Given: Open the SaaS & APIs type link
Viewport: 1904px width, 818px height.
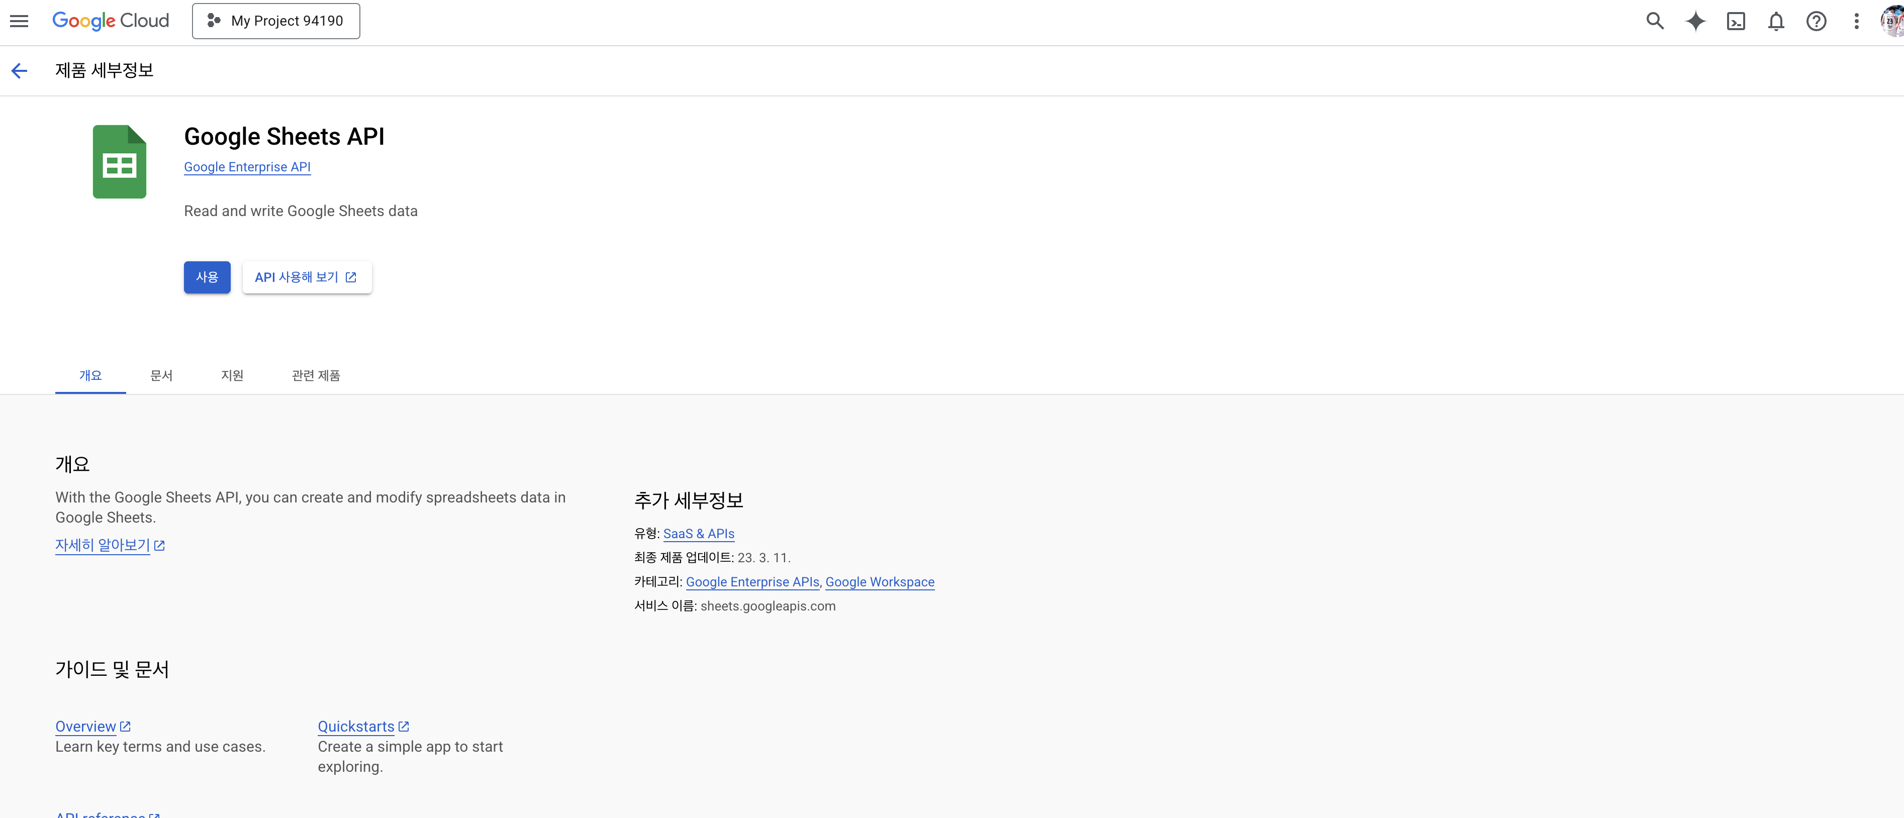Looking at the screenshot, I should [699, 534].
